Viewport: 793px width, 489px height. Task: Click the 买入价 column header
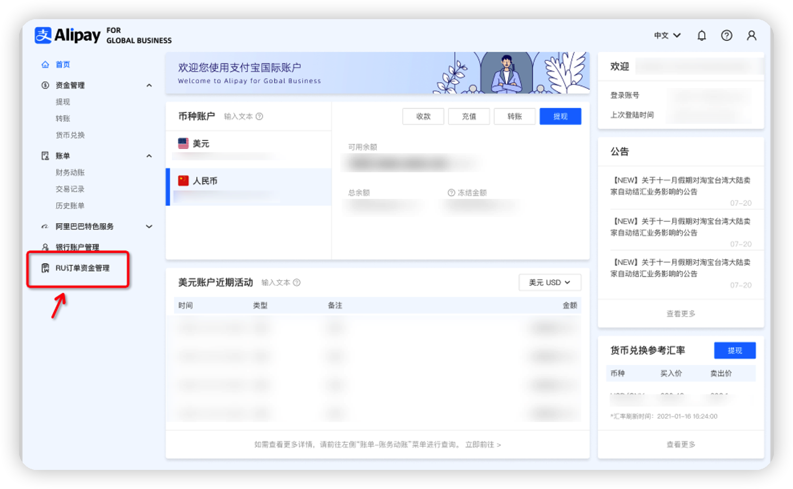point(671,373)
